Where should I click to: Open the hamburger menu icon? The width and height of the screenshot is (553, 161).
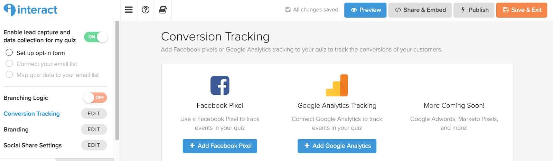point(129,10)
